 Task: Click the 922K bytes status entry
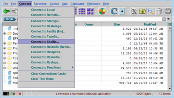[x=144, y=94]
